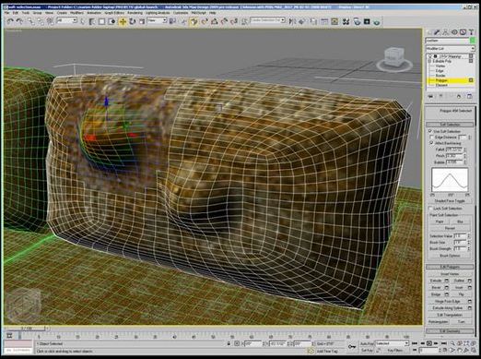481x359 pixels.
Task: Click the Mirror tool icon
Action: pos(292,21)
